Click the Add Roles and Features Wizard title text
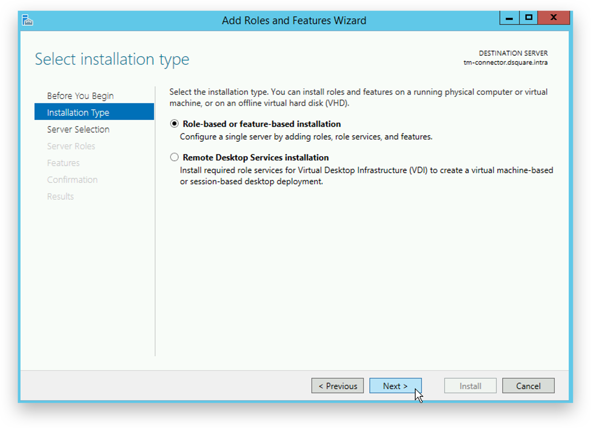Screen dimensions: 591x428 coord(294,21)
